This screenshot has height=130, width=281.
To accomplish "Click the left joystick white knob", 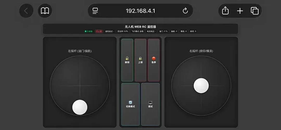I will tap(80, 107).
